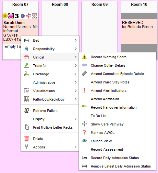Click the care pathway arrows icon in submenu
The width and height of the screenshot is (158, 173).
pos(84,124)
